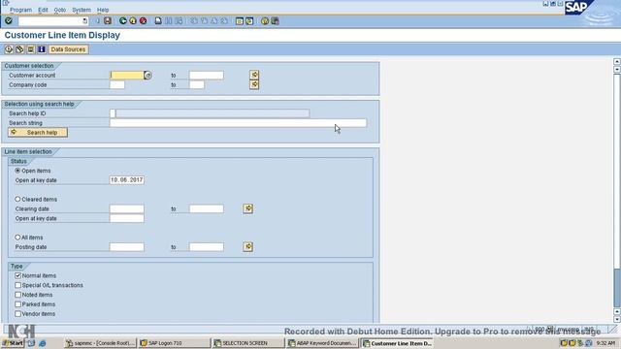This screenshot has width=621, height=349.
Task: Uncheck the Normal items checkbox
Action: [17, 275]
